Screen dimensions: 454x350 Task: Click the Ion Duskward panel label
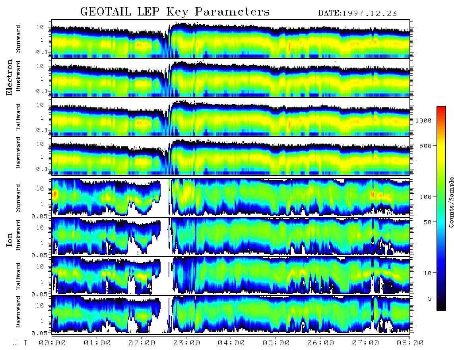pos(18,235)
